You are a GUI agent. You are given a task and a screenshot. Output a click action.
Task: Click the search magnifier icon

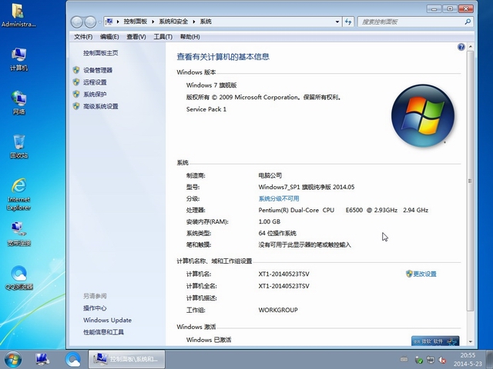click(x=468, y=22)
